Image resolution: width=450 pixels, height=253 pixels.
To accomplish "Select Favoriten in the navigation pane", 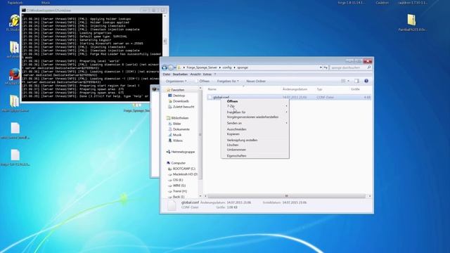I will coord(178,90).
